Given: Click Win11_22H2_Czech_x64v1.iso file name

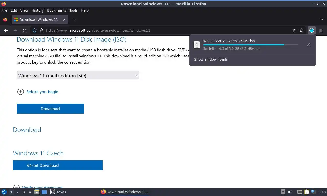Looking at the screenshot, I should [229, 41].
